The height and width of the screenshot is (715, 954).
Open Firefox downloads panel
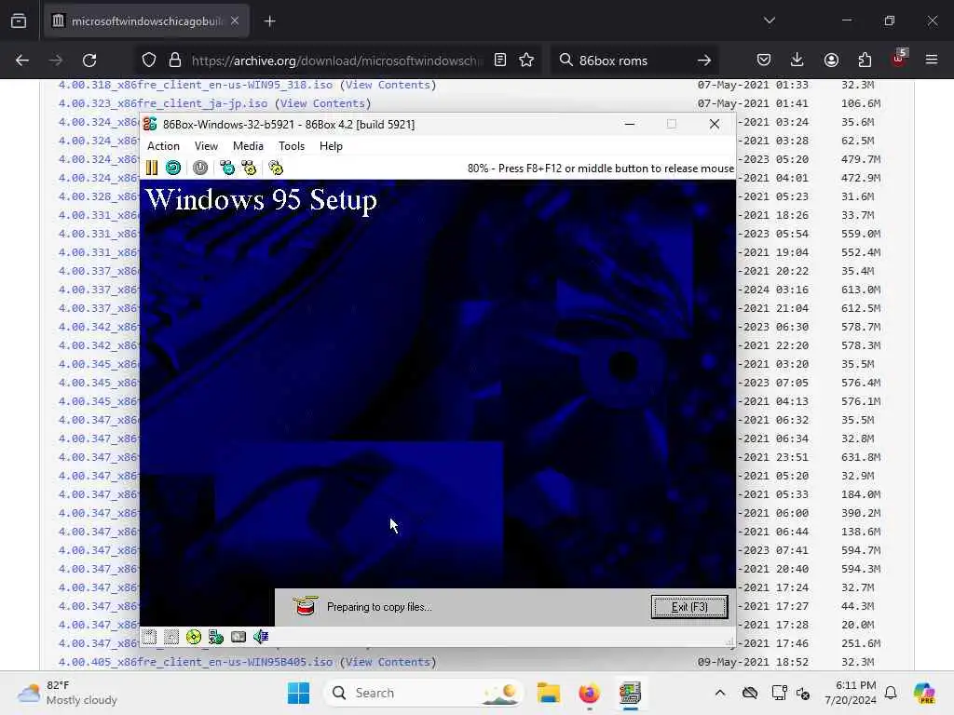point(797,60)
